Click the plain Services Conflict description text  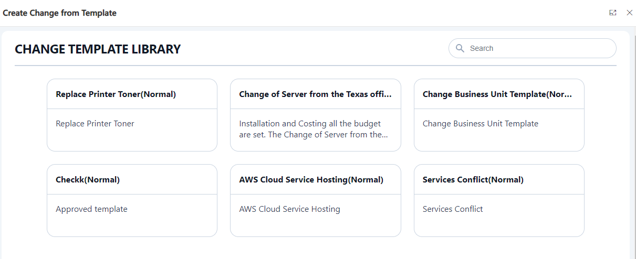click(453, 209)
